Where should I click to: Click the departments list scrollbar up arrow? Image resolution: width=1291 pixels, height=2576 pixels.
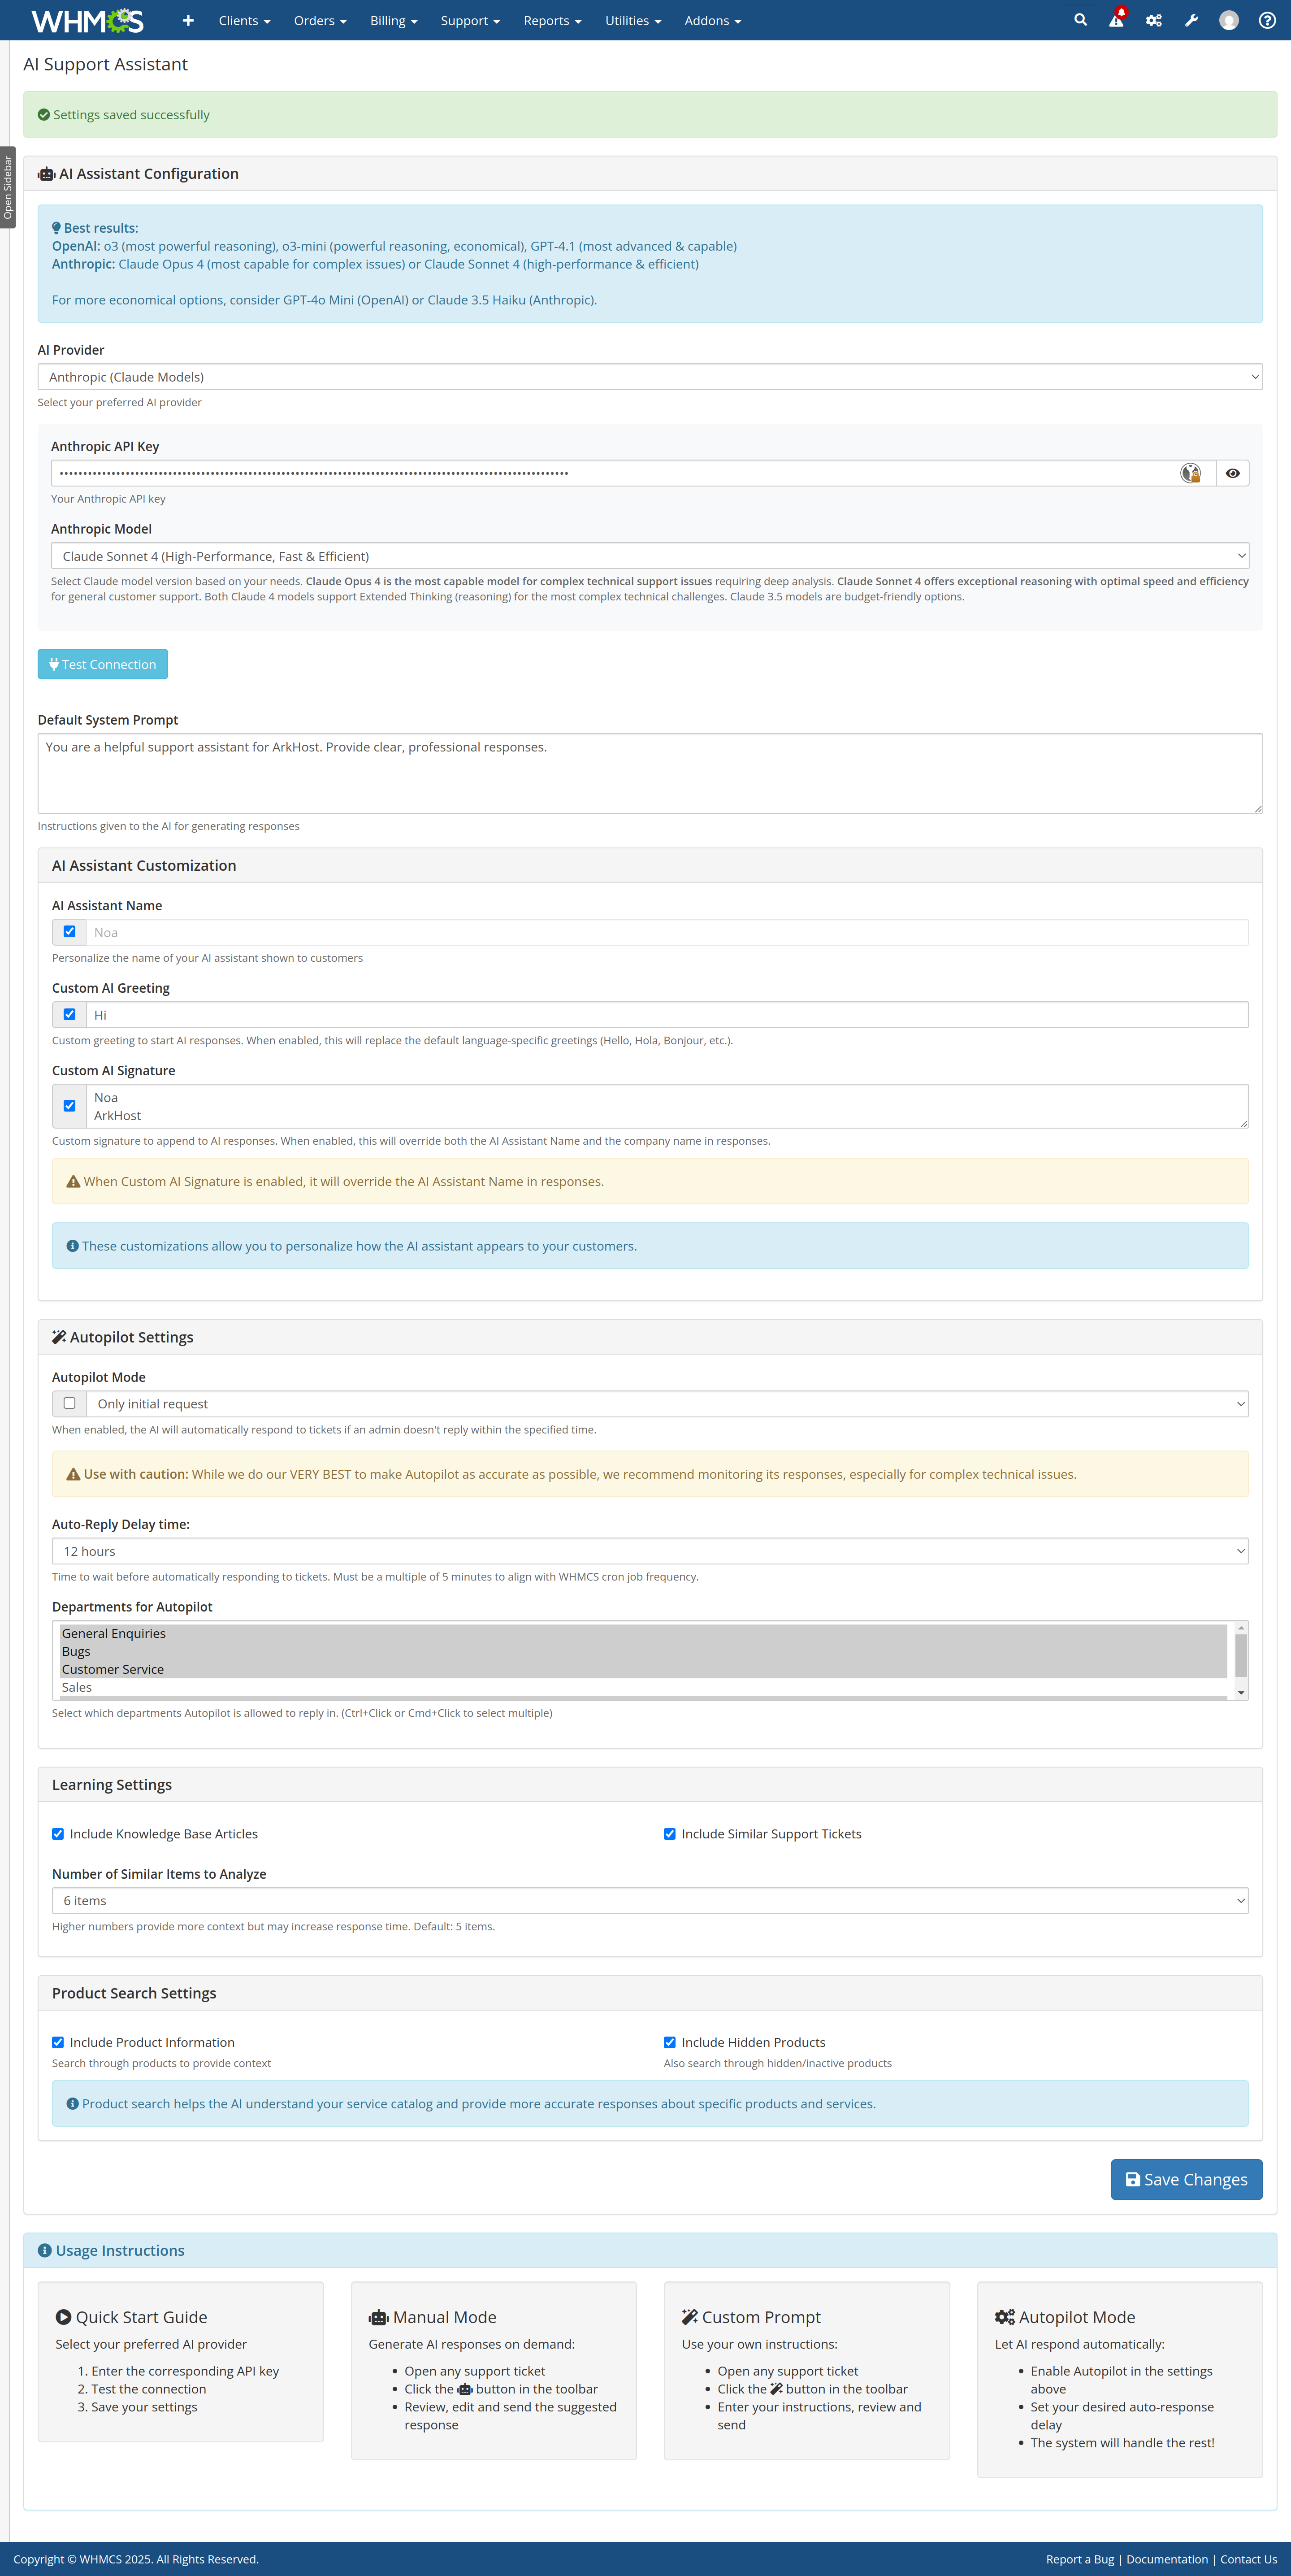coord(1241,1628)
